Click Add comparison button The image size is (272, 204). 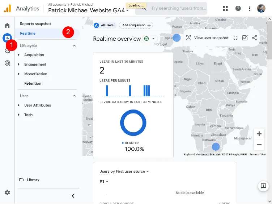(x=136, y=25)
